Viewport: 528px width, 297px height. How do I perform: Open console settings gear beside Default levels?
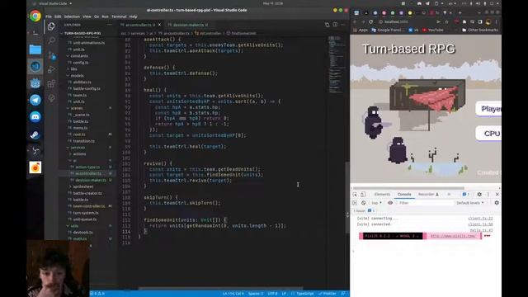point(497,203)
